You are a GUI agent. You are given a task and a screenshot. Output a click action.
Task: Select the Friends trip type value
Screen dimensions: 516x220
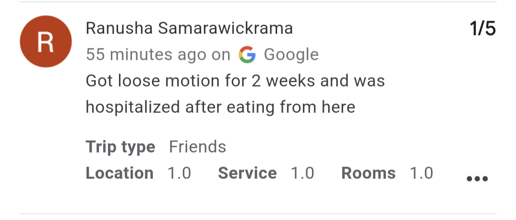pos(197,147)
